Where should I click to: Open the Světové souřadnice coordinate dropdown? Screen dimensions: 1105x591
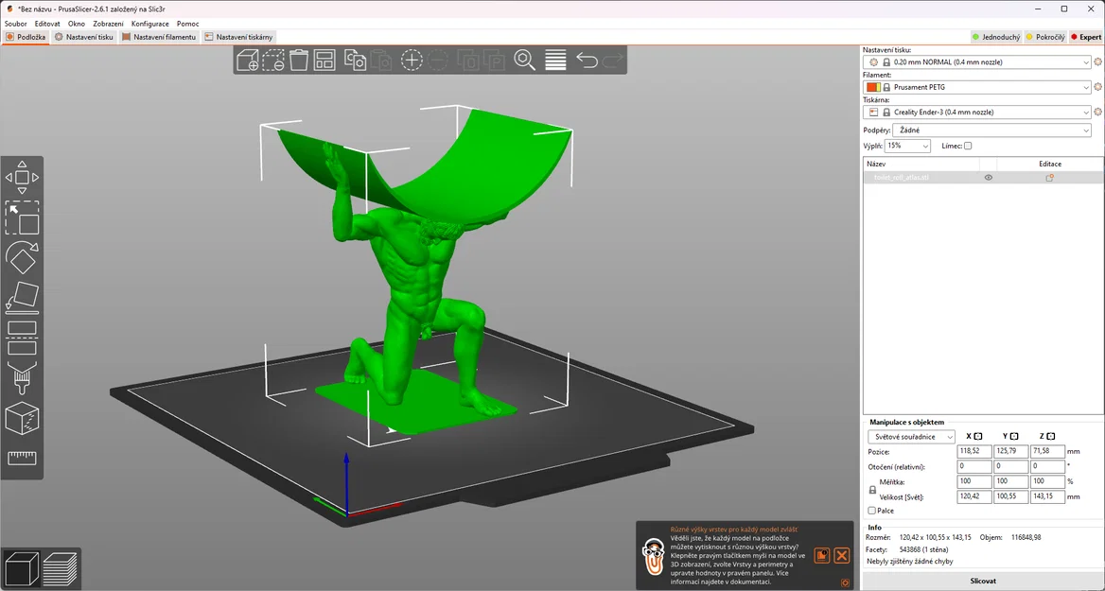(x=911, y=437)
